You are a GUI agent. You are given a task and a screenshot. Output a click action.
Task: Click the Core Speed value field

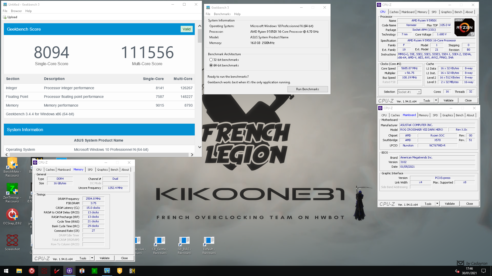point(409,68)
